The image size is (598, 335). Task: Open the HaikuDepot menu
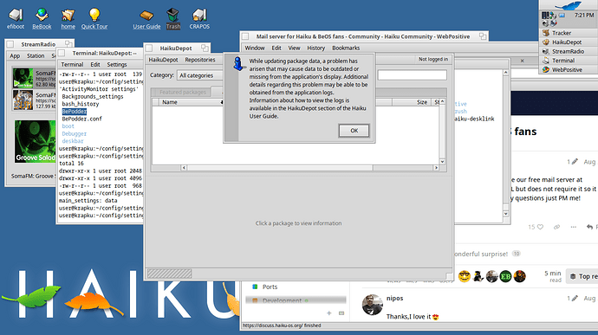163,60
